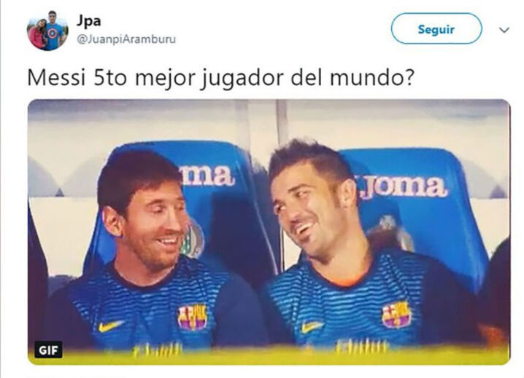Follow the account with the Seguir button
The height and width of the screenshot is (378, 524).
pyautogui.click(x=436, y=28)
